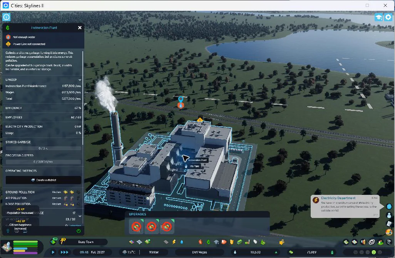
Task: Click the Employees 60 / 60 row
Action: [44, 117]
